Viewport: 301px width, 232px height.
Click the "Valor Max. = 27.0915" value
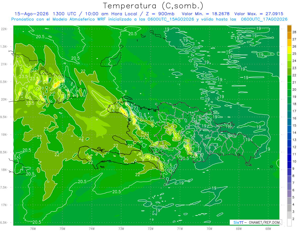click(x=259, y=14)
